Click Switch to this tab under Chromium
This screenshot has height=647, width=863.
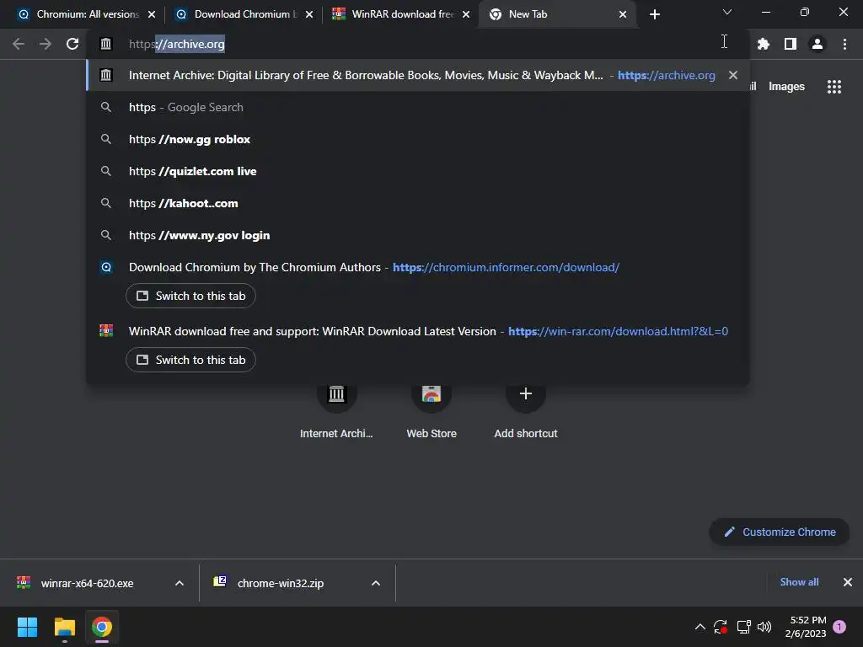tap(190, 296)
